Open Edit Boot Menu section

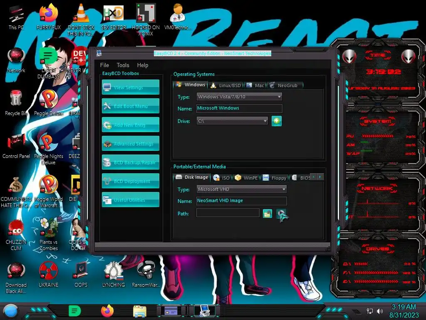pos(130,106)
